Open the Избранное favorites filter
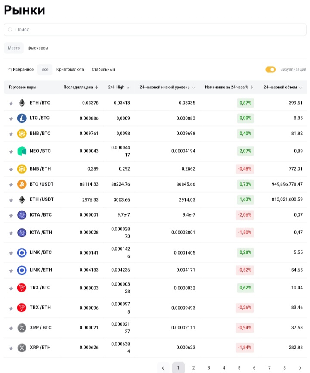Image resolution: width=310 pixels, height=373 pixels. [21, 70]
